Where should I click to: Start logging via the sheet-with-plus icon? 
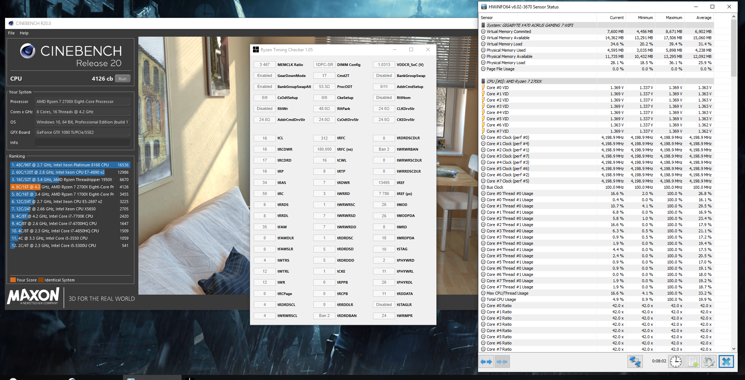[693, 362]
